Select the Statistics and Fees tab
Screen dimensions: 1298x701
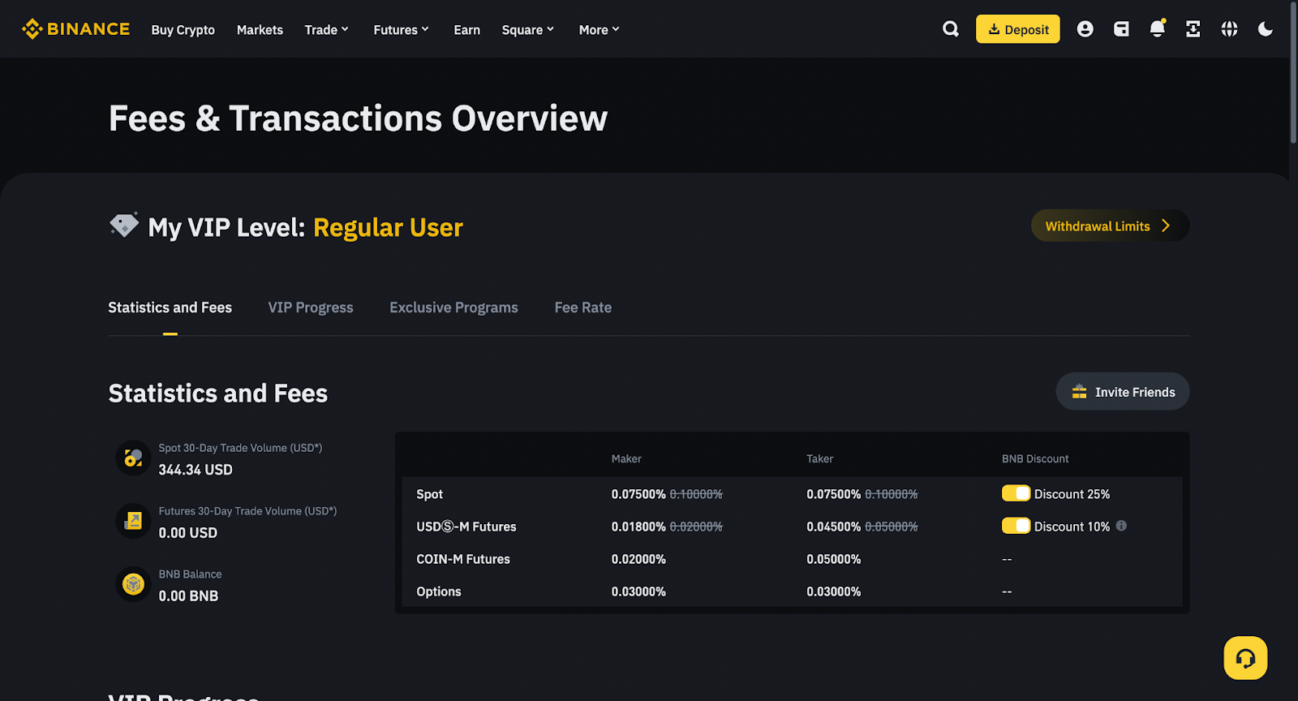coord(170,307)
